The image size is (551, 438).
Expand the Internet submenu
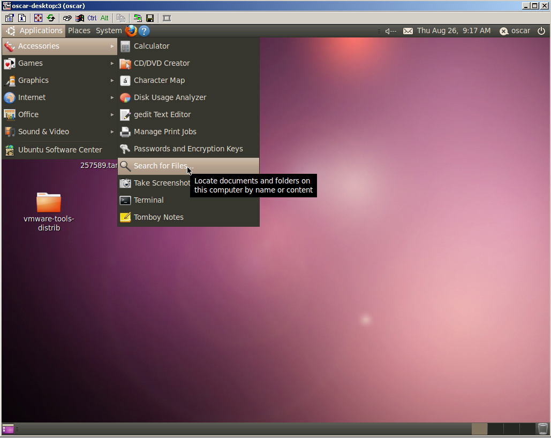click(59, 97)
